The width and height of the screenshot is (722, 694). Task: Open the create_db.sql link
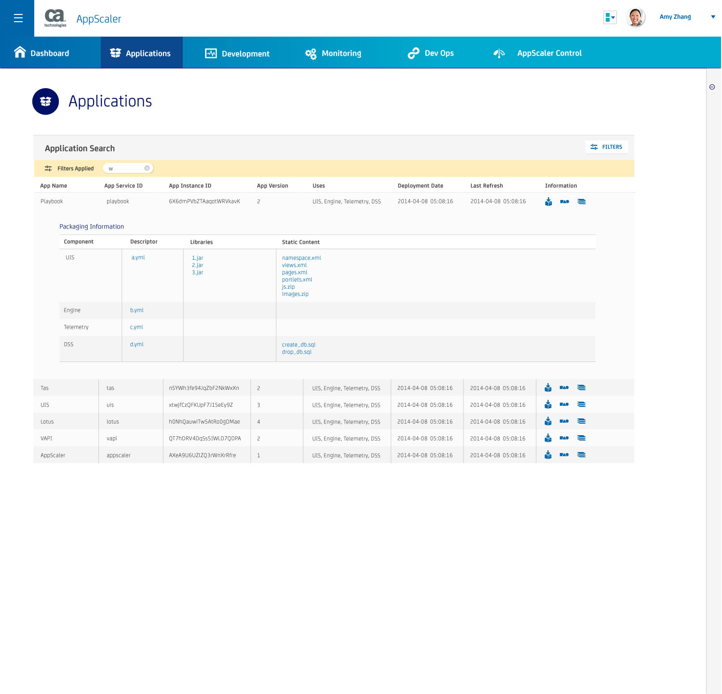299,345
